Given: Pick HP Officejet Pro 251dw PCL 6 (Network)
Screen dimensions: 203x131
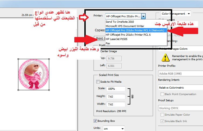Looking at the screenshot, I should coord(136,31).
